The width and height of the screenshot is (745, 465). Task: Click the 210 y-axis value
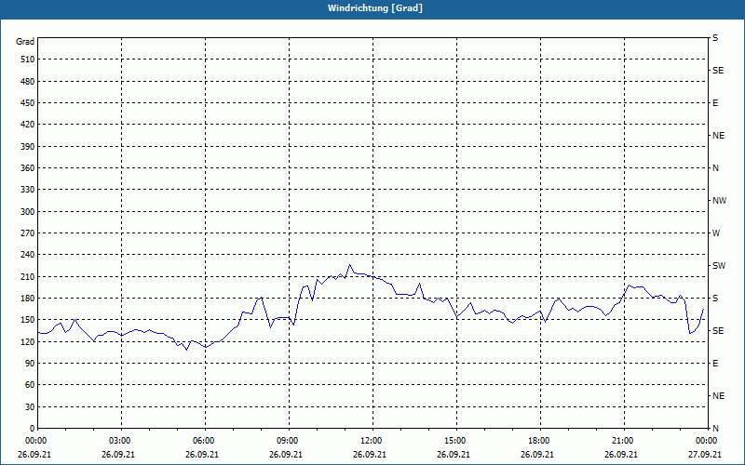[x=28, y=276]
